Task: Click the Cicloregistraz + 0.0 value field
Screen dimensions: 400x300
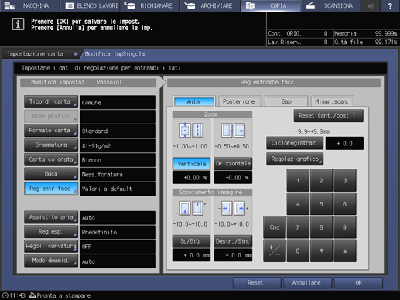Action: point(344,143)
